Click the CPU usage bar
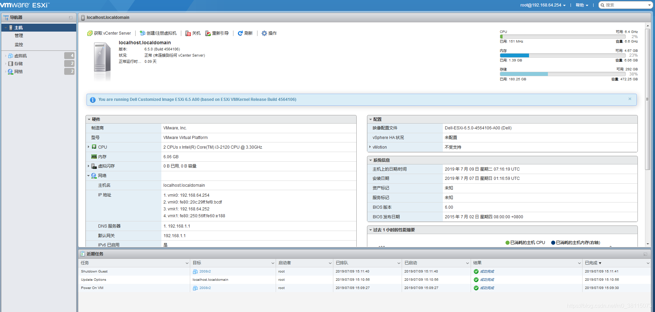Image resolution: width=655 pixels, height=312 pixels. (x=563, y=36)
